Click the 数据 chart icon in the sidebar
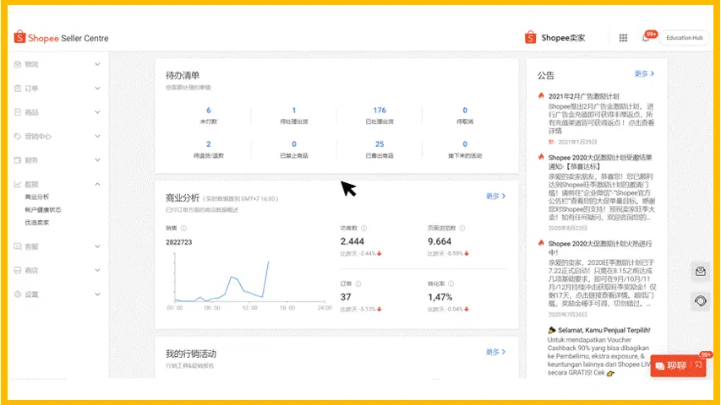 tap(18, 184)
